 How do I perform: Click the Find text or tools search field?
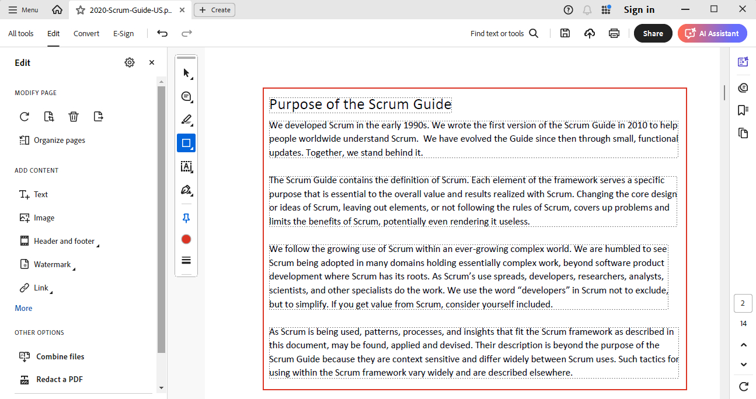tap(504, 34)
